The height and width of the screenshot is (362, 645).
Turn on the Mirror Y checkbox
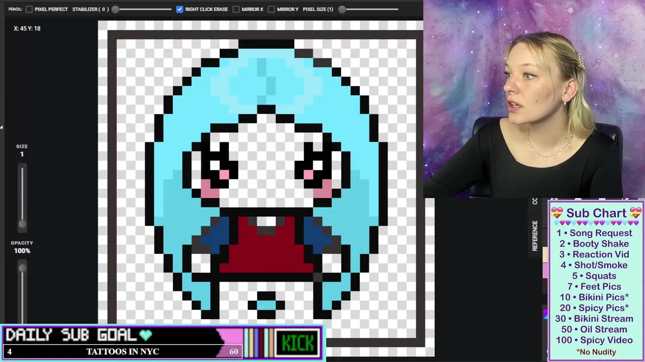271,9
